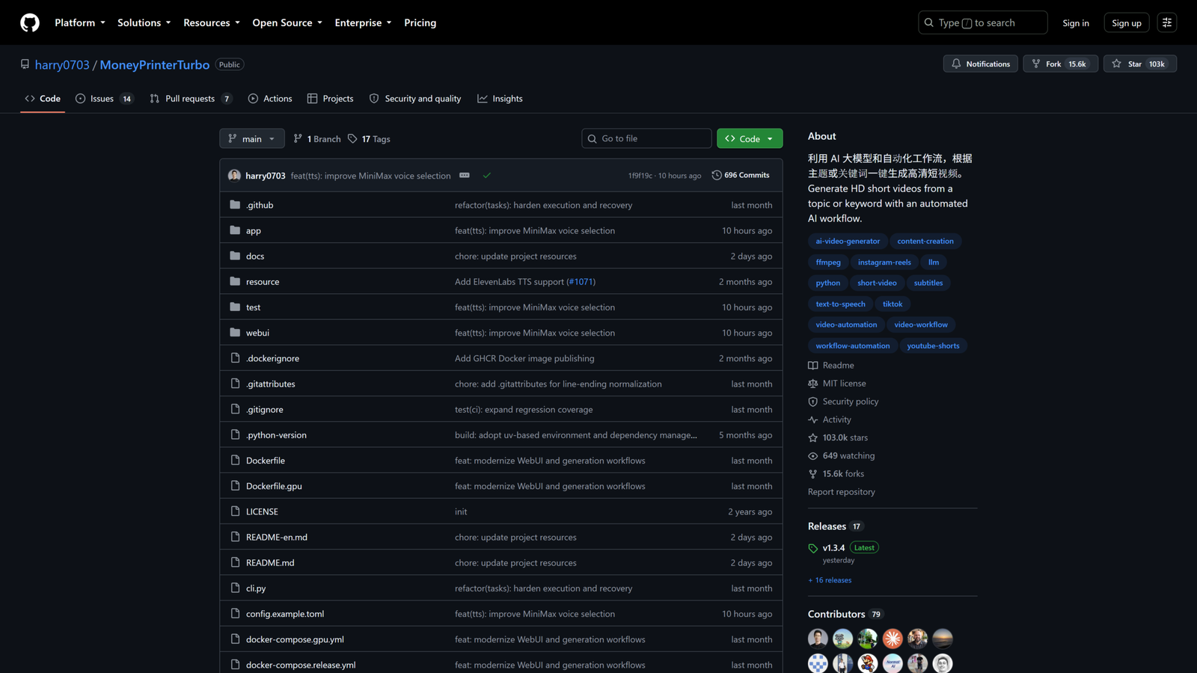Open the docker-compose.gpu.yml file
Viewport: 1197px width, 673px height.
tap(295, 639)
